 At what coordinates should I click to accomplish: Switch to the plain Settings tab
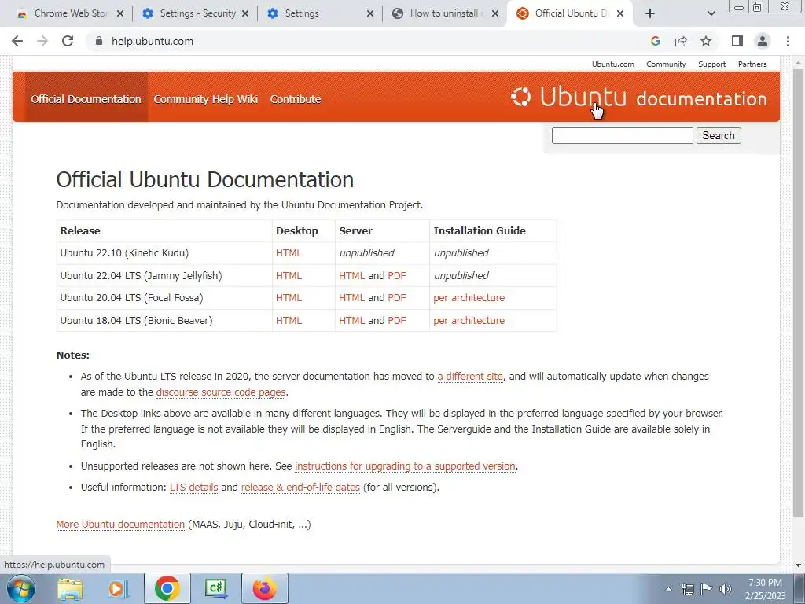pos(318,14)
